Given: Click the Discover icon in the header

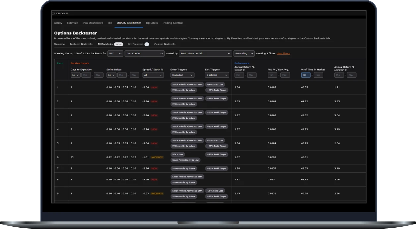Looking at the screenshot, I should click(x=53, y=14).
